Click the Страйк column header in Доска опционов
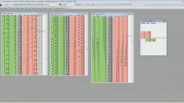This screenshot has width=184, height=103. [x=20, y=15]
